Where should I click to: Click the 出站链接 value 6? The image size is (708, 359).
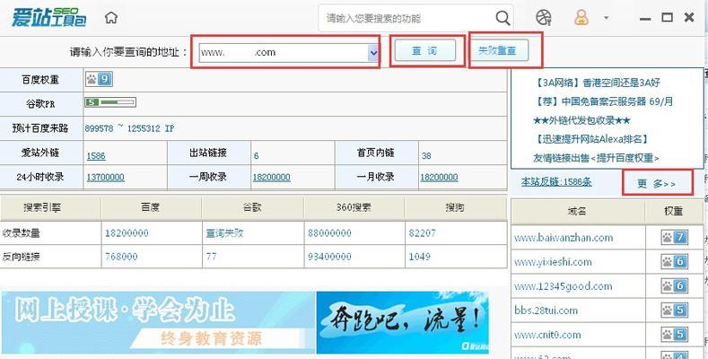(x=256, y=156)
